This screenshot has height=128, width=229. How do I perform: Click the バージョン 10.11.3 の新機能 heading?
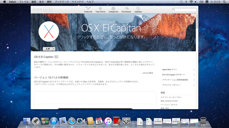tap(51, 78)
